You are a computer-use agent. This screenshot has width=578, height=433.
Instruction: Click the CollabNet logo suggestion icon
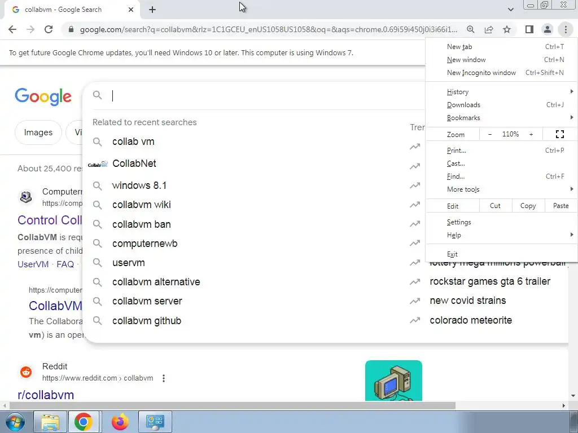coord(98,164)
